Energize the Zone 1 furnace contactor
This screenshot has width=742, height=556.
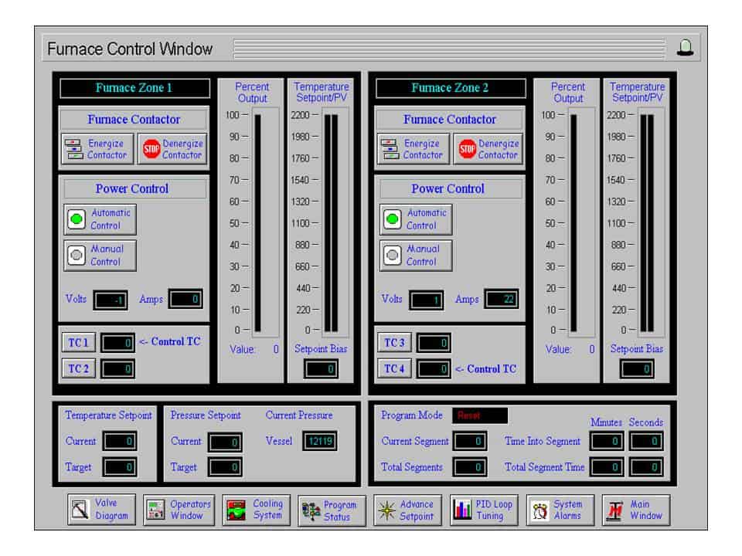point(97,149)
